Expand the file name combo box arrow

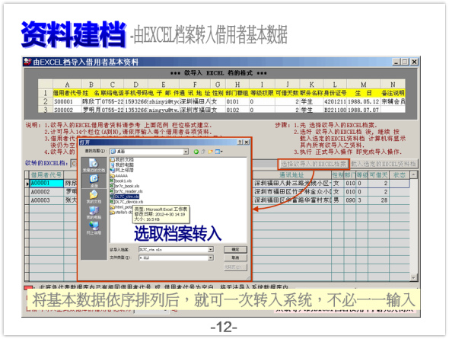(211, 250)
